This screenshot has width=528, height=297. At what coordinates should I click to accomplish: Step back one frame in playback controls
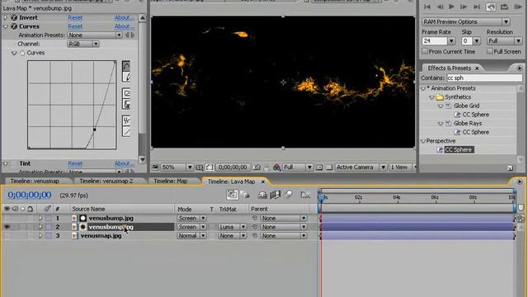[x=440, y=7]
